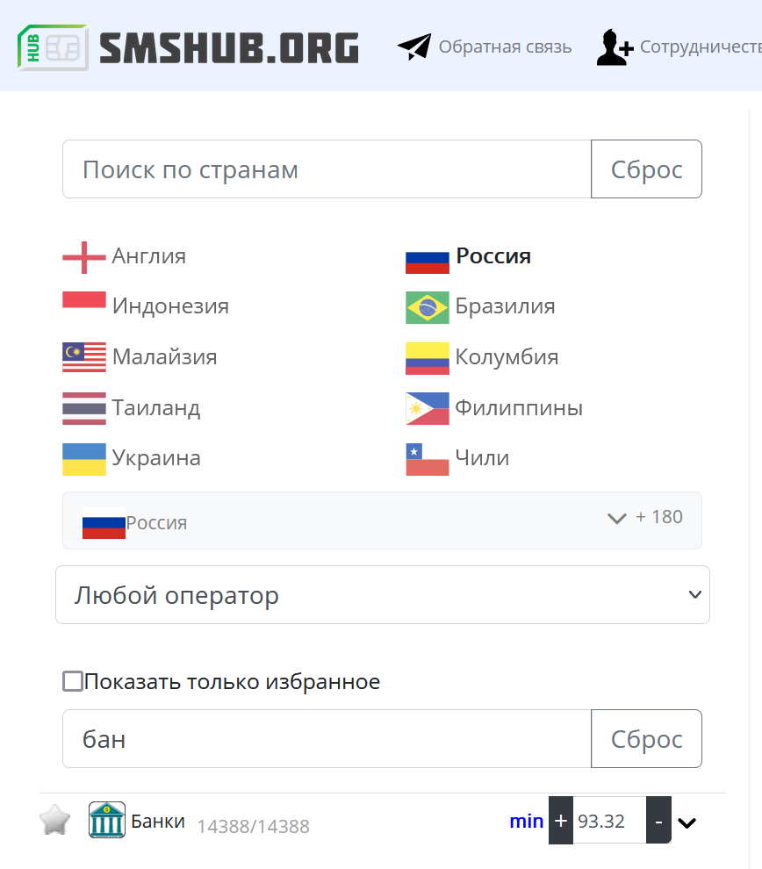Mark Банки as favorite with star icon
This screenshot has width=762, height=869.
point(54,820)
